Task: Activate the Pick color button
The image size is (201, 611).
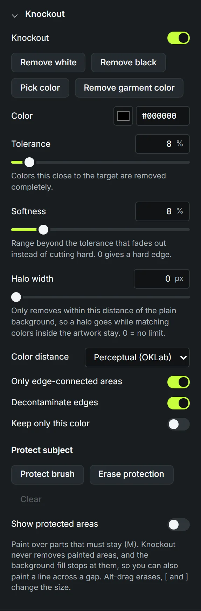Action: pos(40,88)
